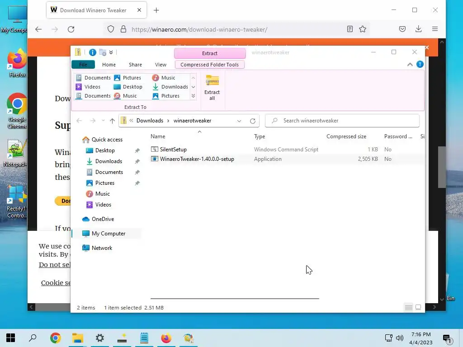This screenshot has height=347, width=463.
Task: Click chevron between Downloads and winaerotweaker
Action: tap(168, 121)
